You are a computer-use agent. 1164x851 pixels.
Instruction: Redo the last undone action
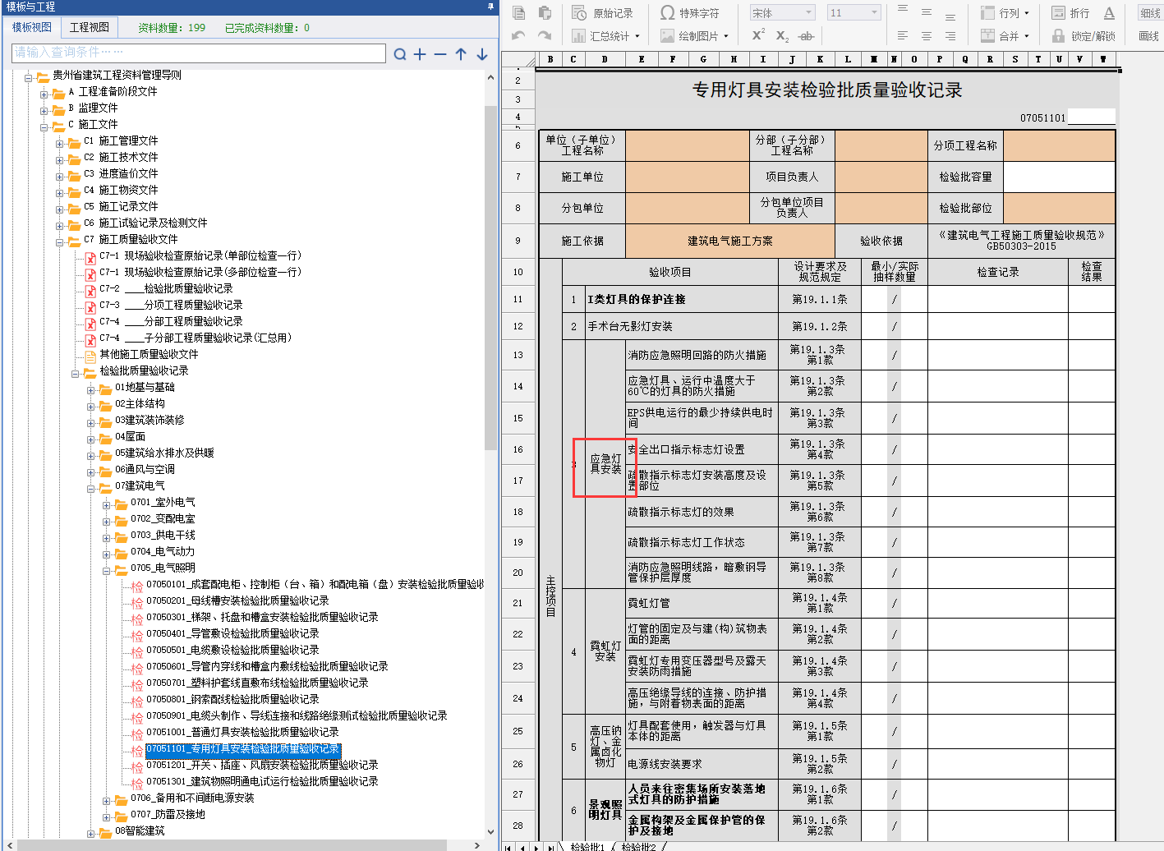pos(545,35)
